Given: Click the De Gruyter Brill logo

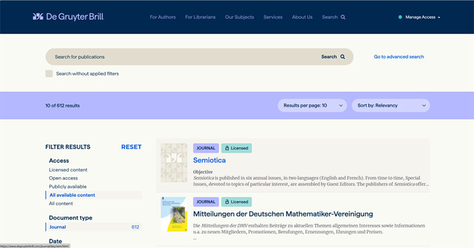Looking at the screenshot, I should point(68,17).
